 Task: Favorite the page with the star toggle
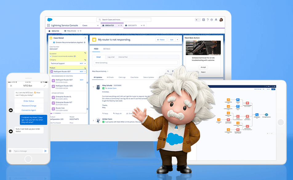[x=196, y=20]
